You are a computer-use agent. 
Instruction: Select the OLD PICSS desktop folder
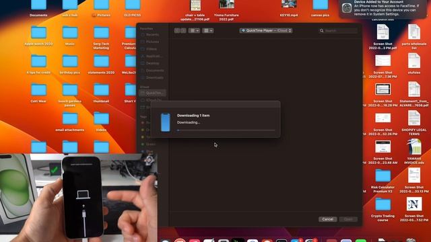pos(133,9)
